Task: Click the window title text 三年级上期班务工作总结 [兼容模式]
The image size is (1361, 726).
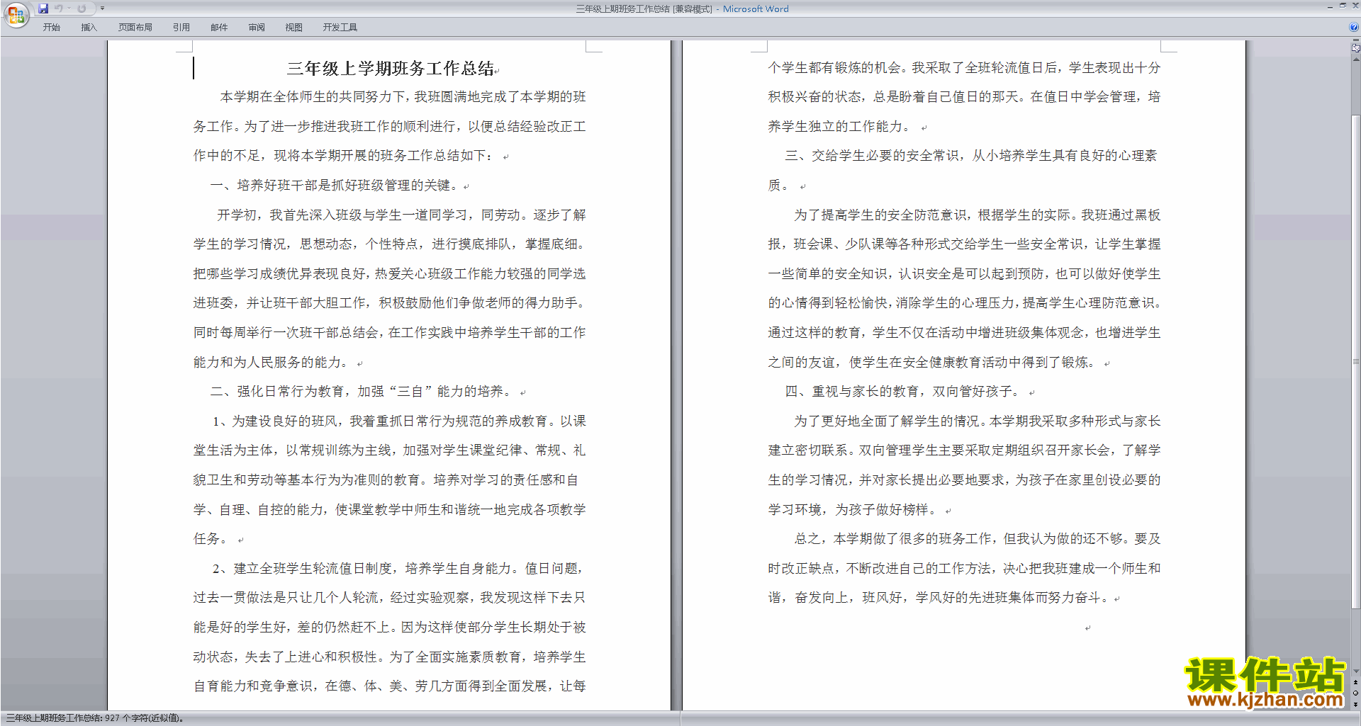Action: 644,9
